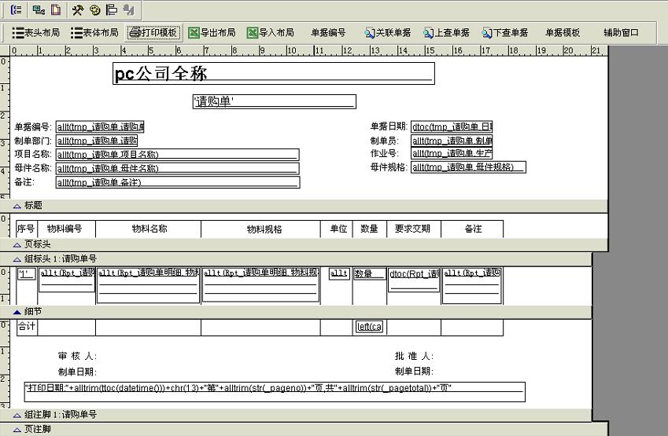Image resolution: width=668 pixels, height=436 pixels.
Task: Click the 表体布局 toolbar button
Action: pos(94,33)
